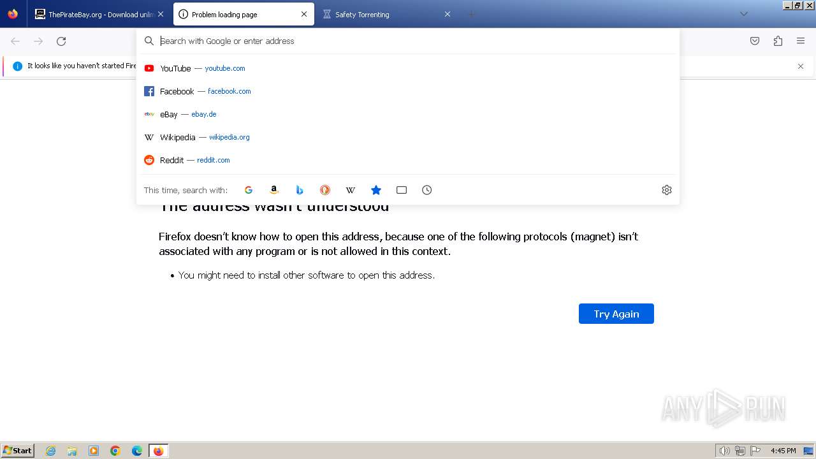Viewport: 816px width, 459px height.
Task: Close the Safety Torrenting tab
Action: [x=448, y=14]
